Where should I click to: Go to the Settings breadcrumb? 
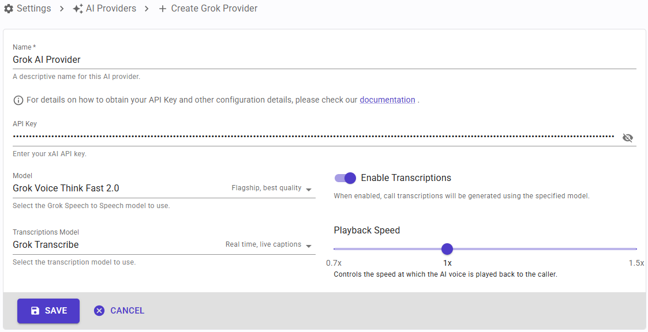click(34, 8)
